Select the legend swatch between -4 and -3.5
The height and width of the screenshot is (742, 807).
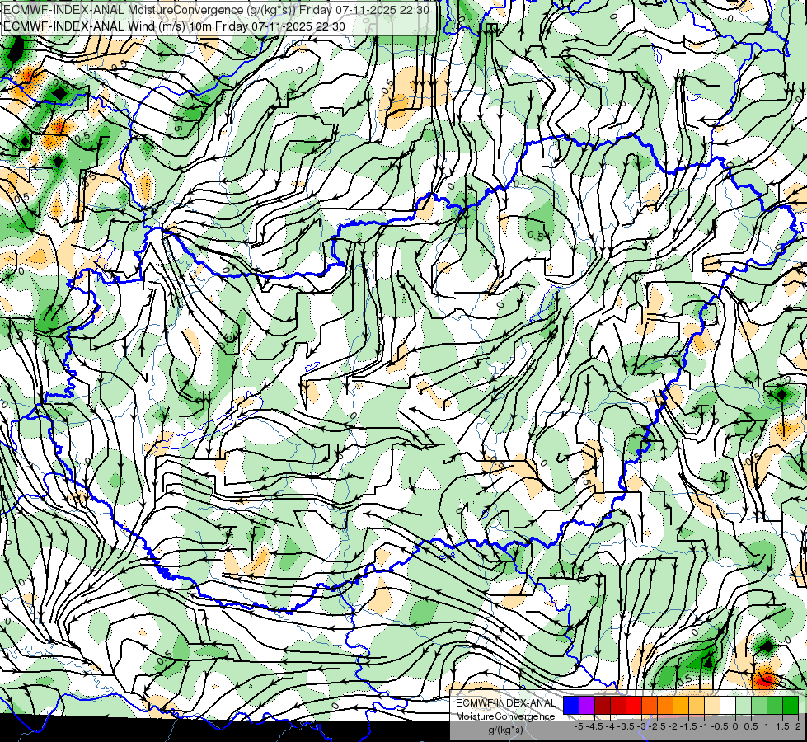618,705
